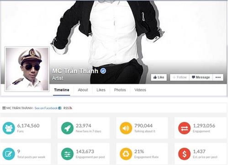Follow the MC Trấn Thành page
The image size is (228, 165).
coord(180,77)
